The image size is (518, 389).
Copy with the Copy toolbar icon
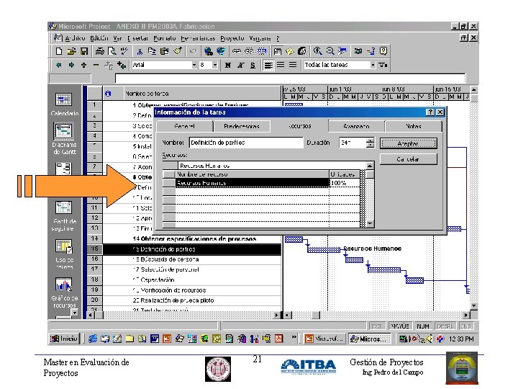152,51
